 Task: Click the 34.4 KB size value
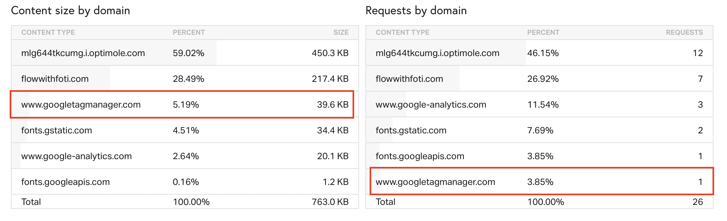pos(333,130)
